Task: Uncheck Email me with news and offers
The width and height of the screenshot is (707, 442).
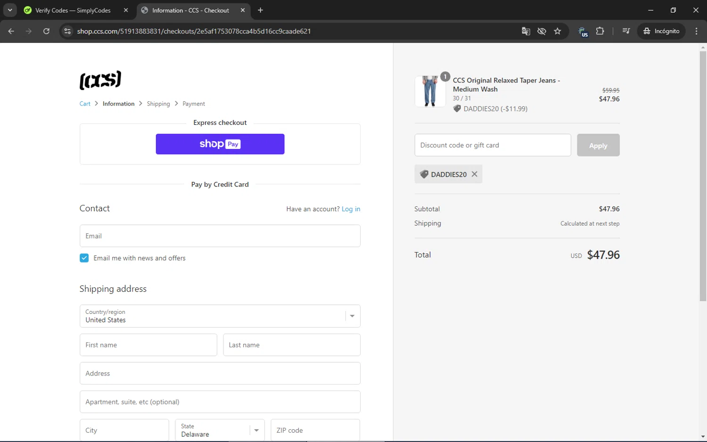Action: (84, 258)
